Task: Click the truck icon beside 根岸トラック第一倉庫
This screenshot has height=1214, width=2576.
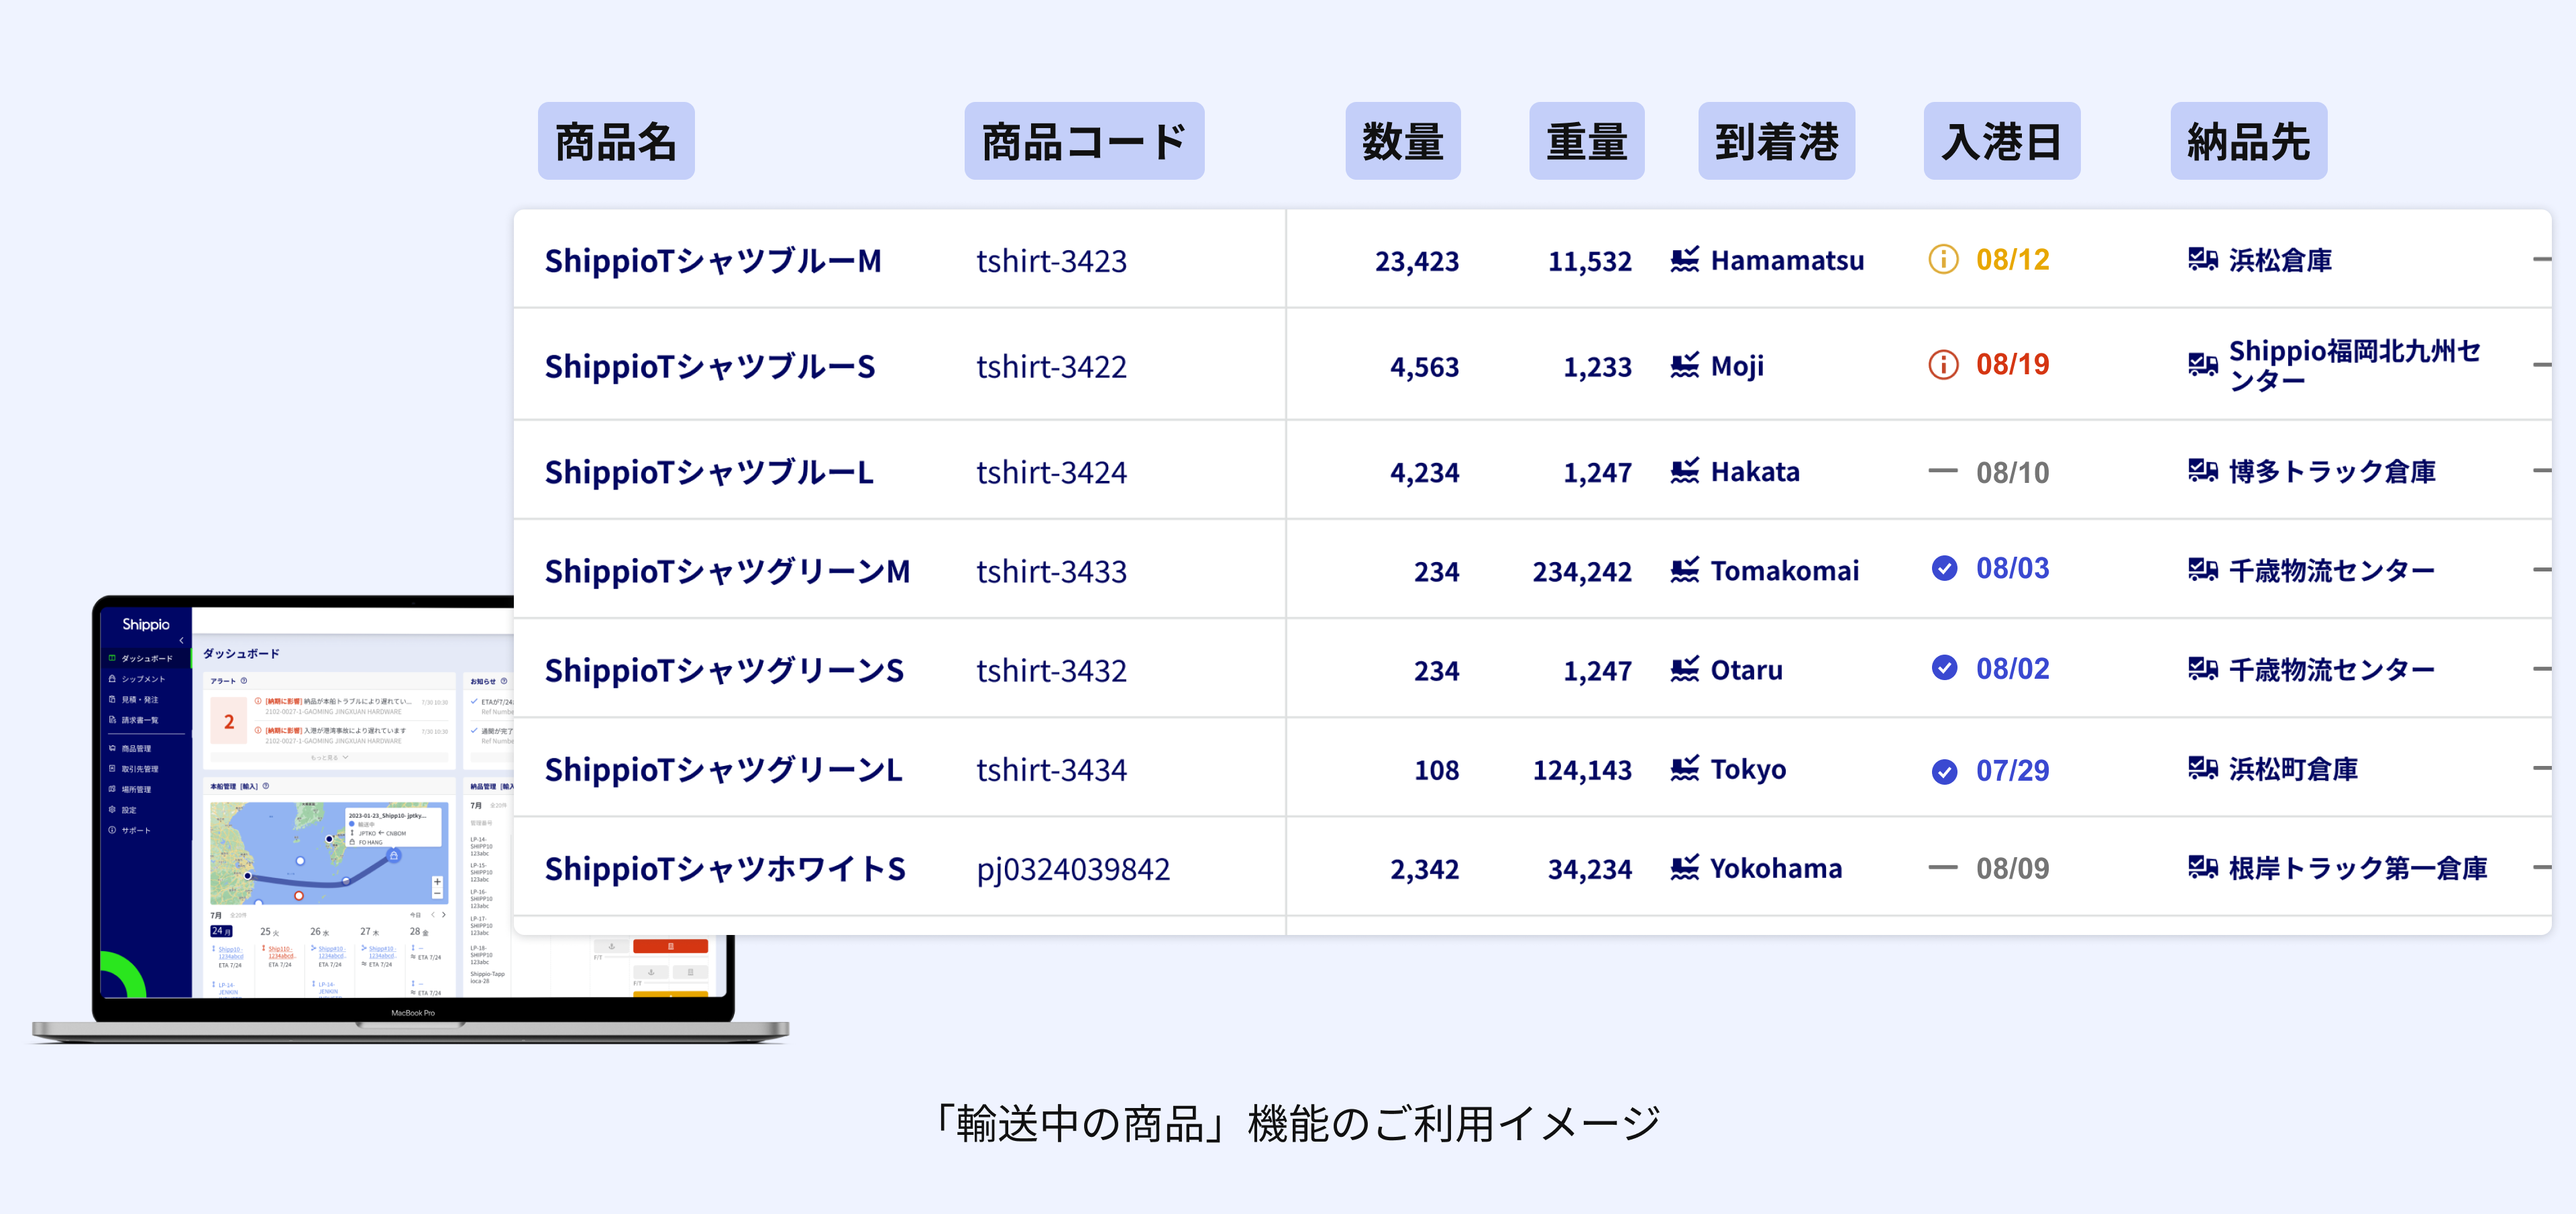Action: (2202, 868)
